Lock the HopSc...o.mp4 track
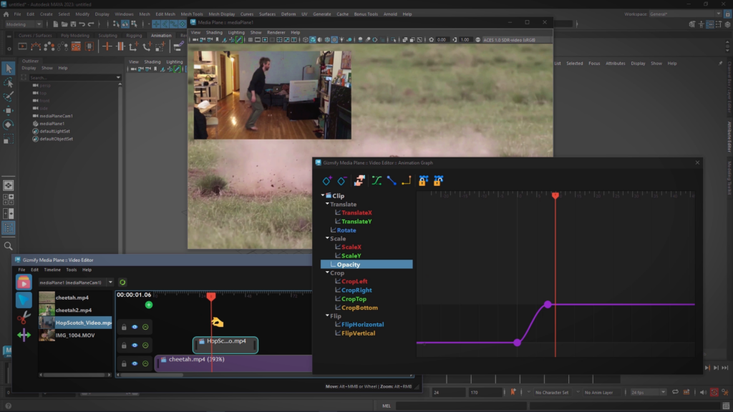The height and width of the screenshot is (412, 733). (124, 345)
